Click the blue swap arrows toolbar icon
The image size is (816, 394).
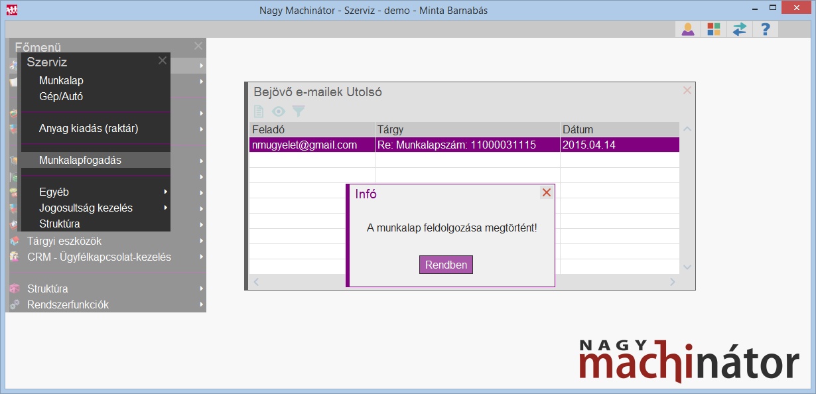740,29
